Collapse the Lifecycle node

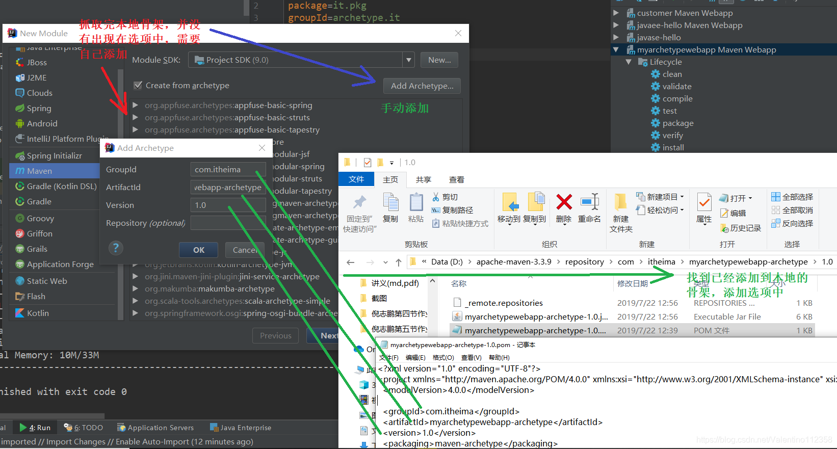pos(629,62)
